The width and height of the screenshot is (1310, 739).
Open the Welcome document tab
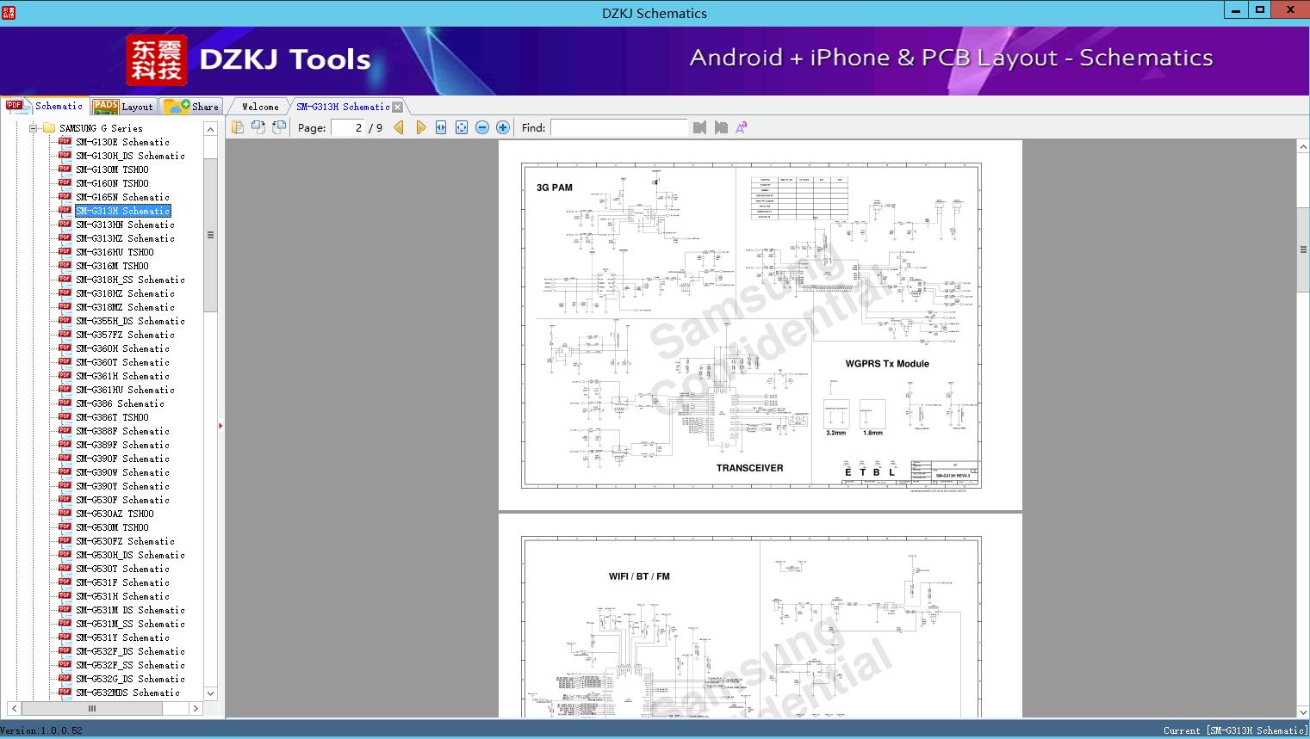coord(260,107)
